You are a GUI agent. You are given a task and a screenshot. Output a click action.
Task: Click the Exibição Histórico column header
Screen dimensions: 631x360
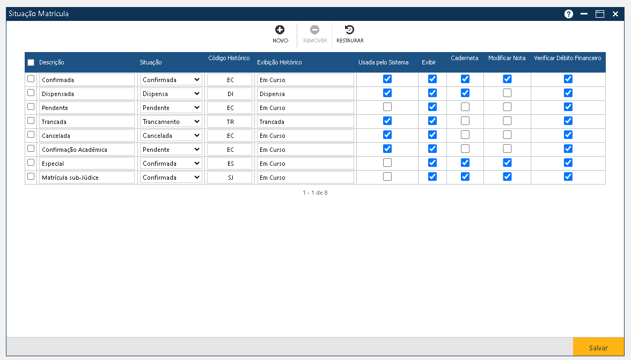pos(279,62)
